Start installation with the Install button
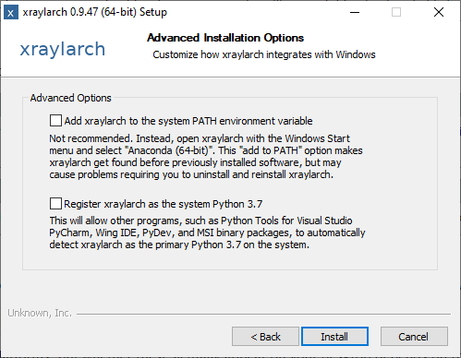Screen dimensions: 461x358 coord(334,337)
